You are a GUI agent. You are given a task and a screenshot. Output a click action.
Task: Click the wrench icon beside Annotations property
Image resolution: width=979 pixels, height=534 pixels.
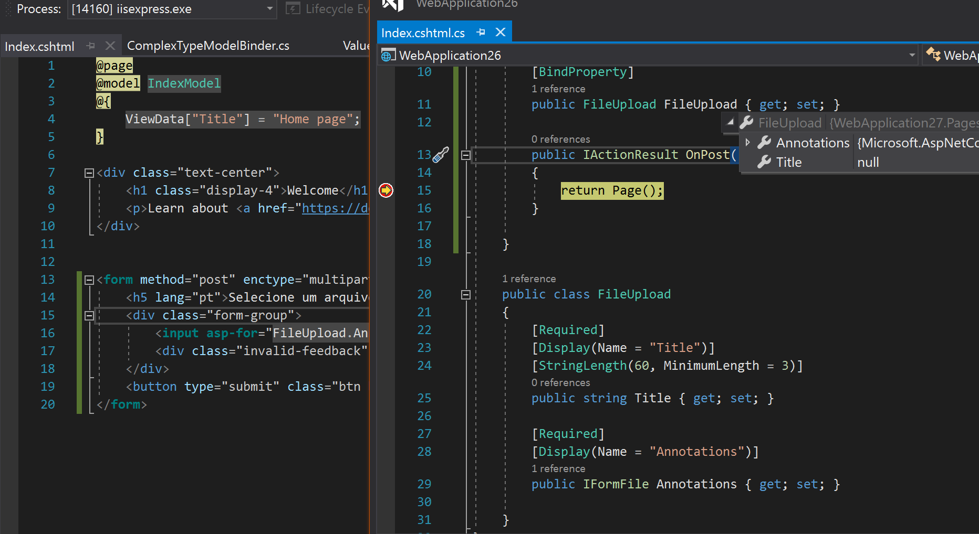click(763, 142)
